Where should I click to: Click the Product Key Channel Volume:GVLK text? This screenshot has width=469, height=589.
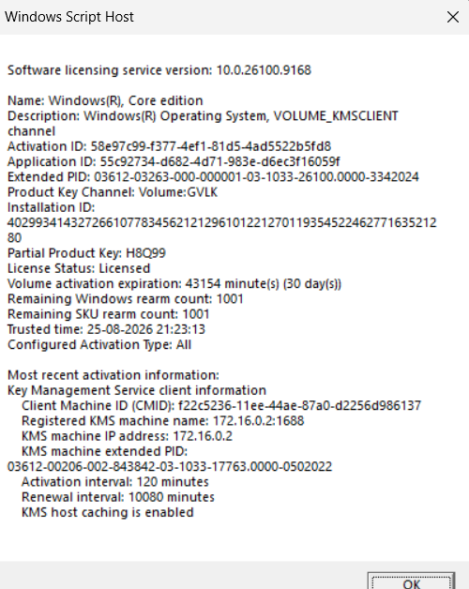[x=113, y=192]
